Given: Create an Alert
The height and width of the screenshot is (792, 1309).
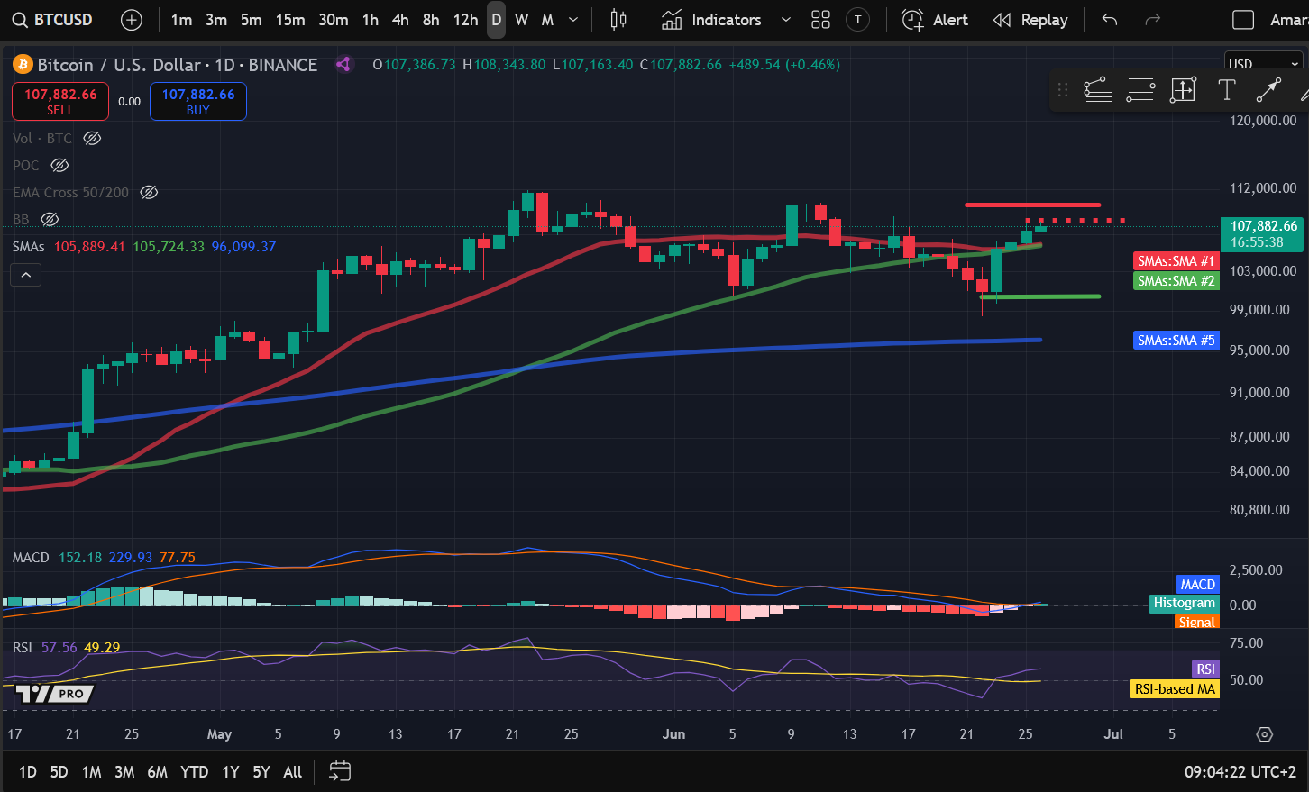Looking at the screenshot, I should [x=935, y=20].
